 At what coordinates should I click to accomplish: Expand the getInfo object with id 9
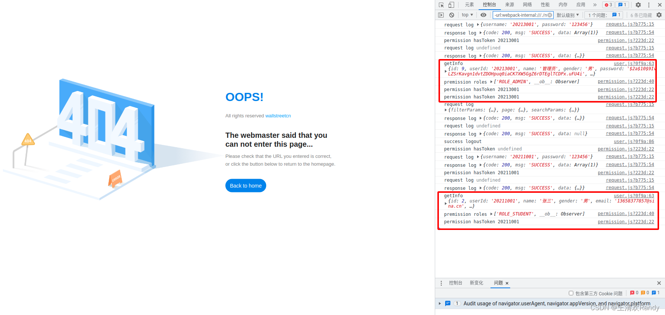coord(446,71)
